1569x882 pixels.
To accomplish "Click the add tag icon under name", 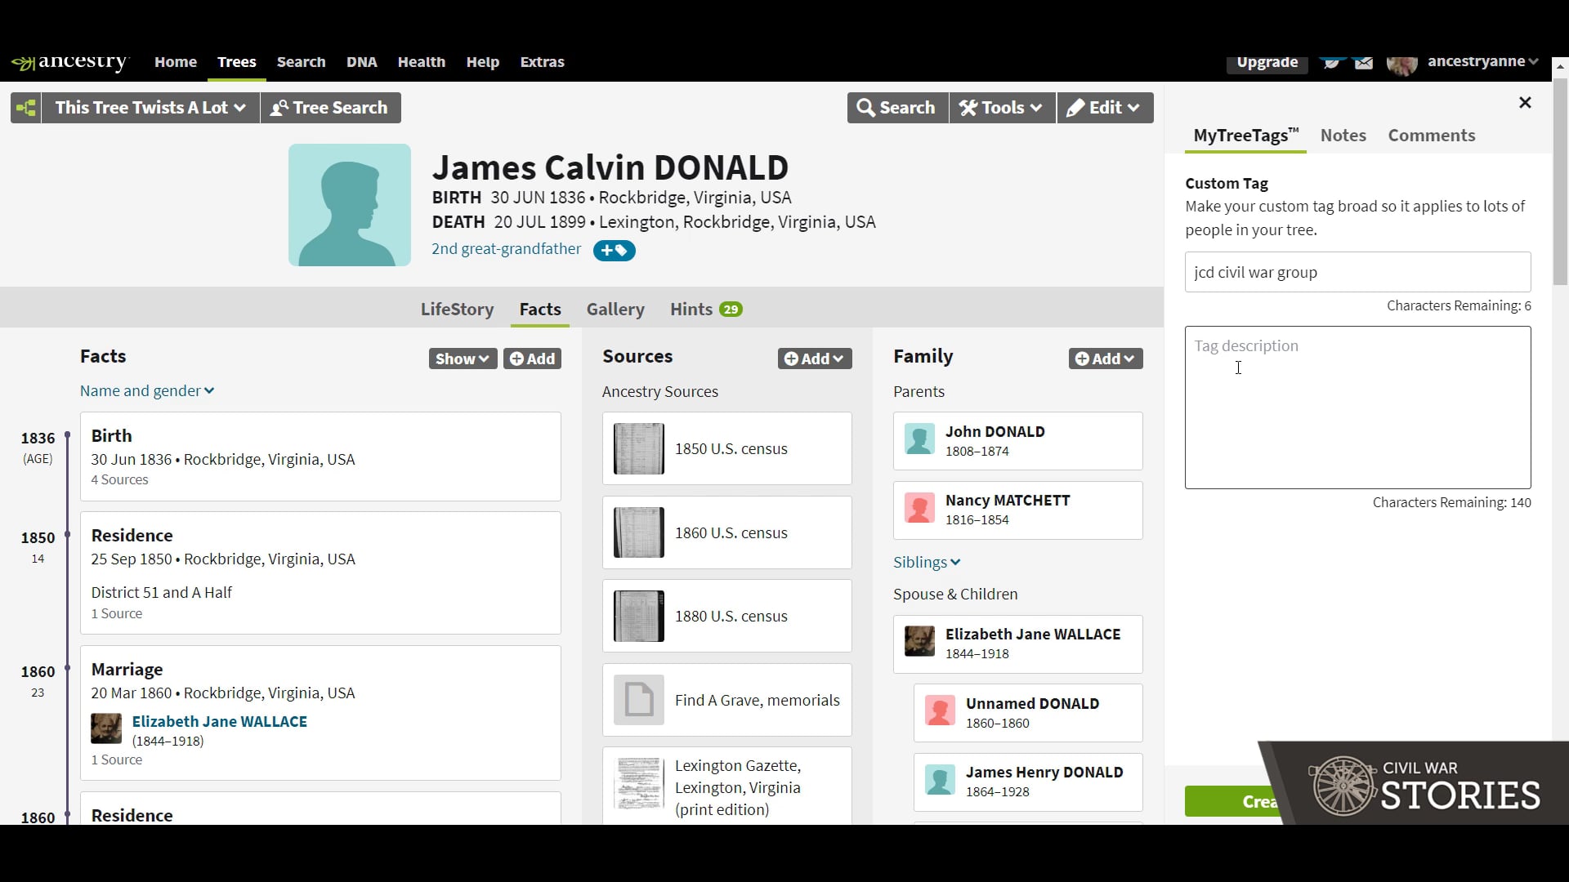I will coord(614,251).
